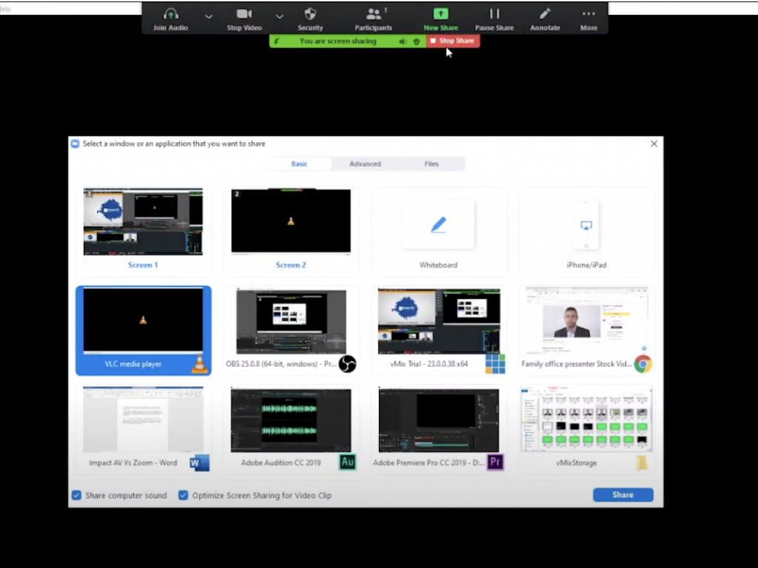The image size is (758, 568).
Task: Click the VLC cone icon on the selected tile
Action: pos(200,364)
